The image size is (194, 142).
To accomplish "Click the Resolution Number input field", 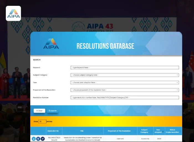I will (125, 98).
